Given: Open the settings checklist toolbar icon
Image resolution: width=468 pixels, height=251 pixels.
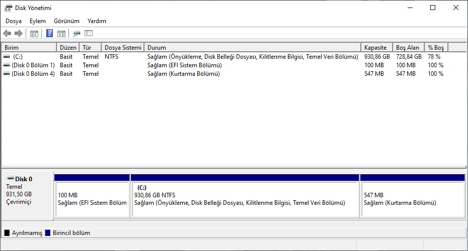Looking at the screenshot, I should click(x=89, y=33).
